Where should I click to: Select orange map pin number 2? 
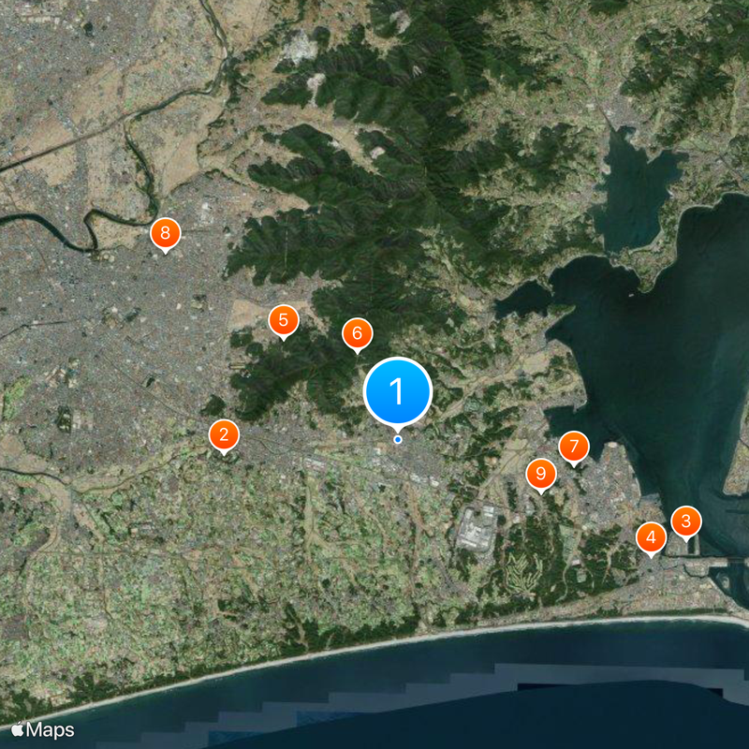pos(223,434)
